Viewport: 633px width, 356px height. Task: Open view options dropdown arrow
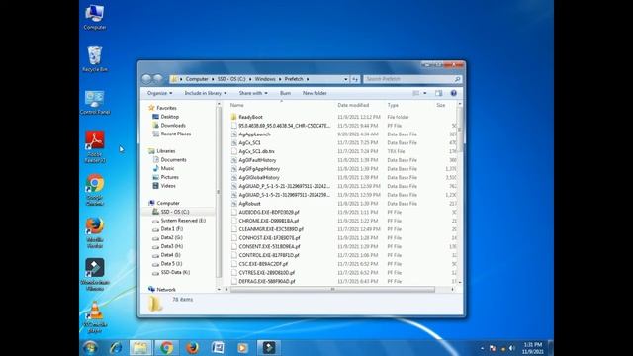424,93
